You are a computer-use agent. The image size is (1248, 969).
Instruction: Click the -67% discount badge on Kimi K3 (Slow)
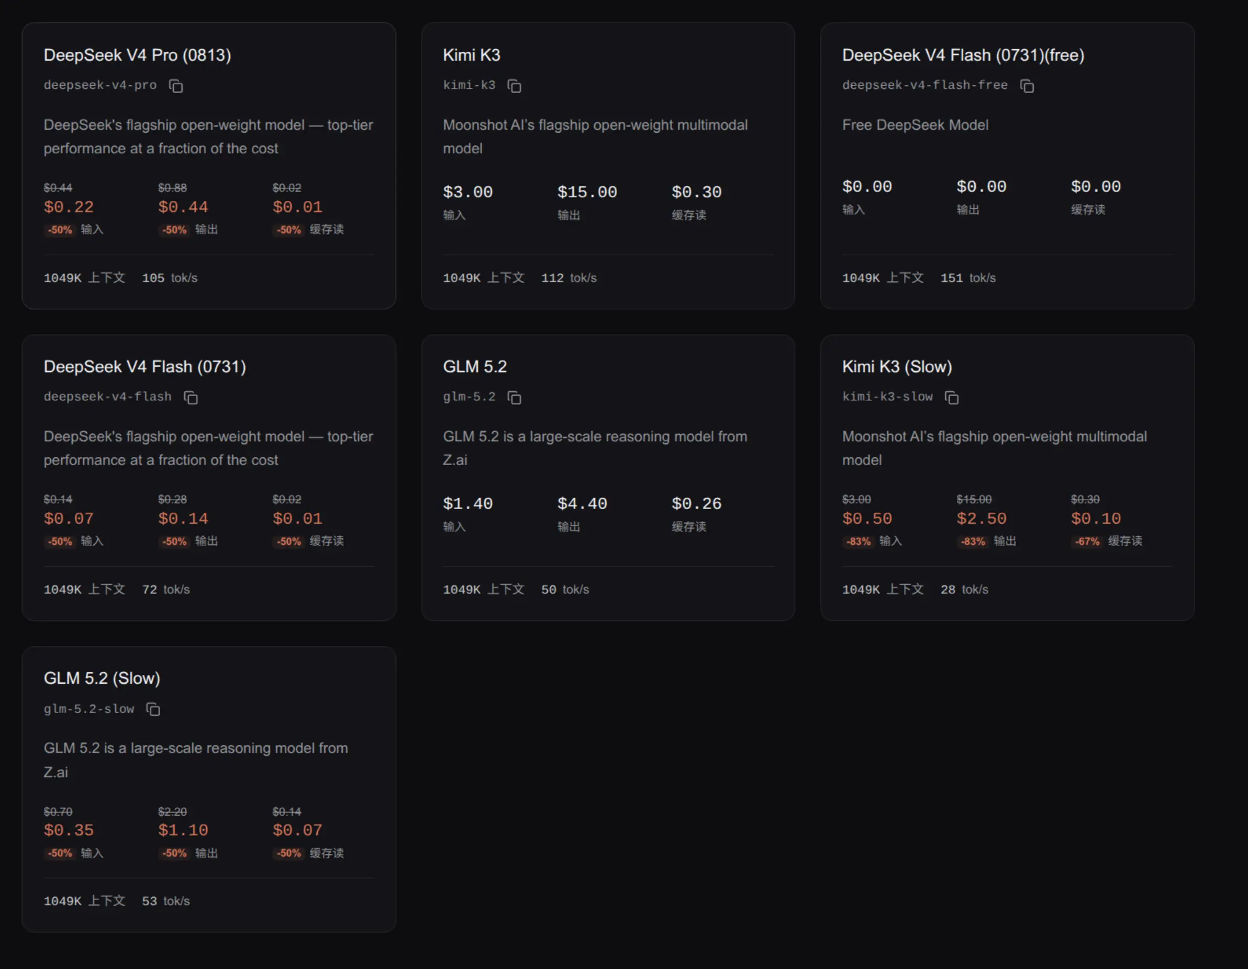[x=1087, y=542]
